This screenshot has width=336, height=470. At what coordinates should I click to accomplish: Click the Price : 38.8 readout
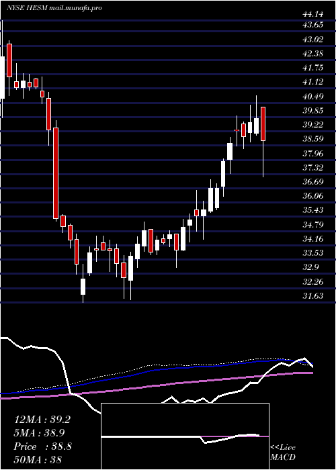[42, 446]
